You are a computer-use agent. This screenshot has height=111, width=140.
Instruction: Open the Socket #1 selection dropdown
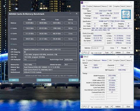(x=98, y=48)
